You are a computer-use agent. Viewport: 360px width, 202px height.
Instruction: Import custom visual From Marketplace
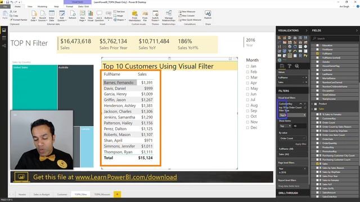[x=134, y=16]
